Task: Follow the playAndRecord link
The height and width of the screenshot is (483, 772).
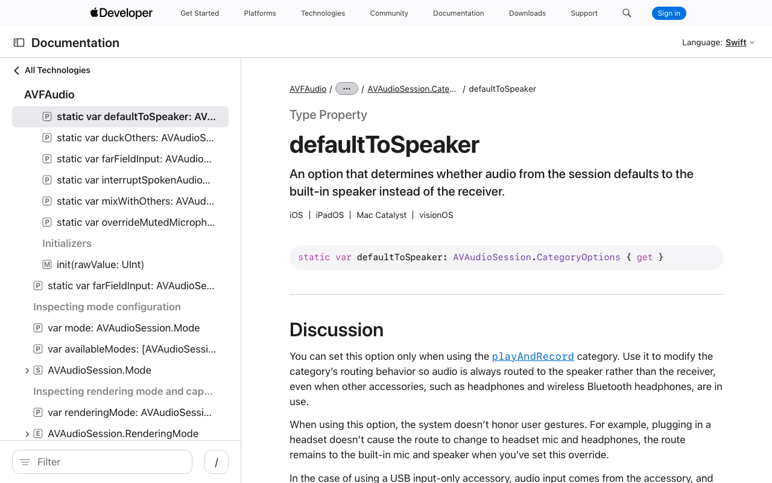Action: coord(533,356)
